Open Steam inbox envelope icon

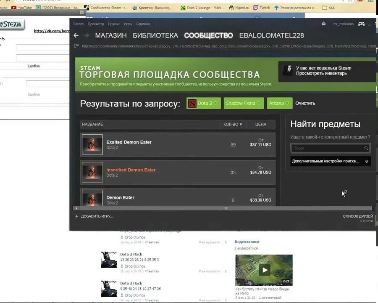[323, 24]
